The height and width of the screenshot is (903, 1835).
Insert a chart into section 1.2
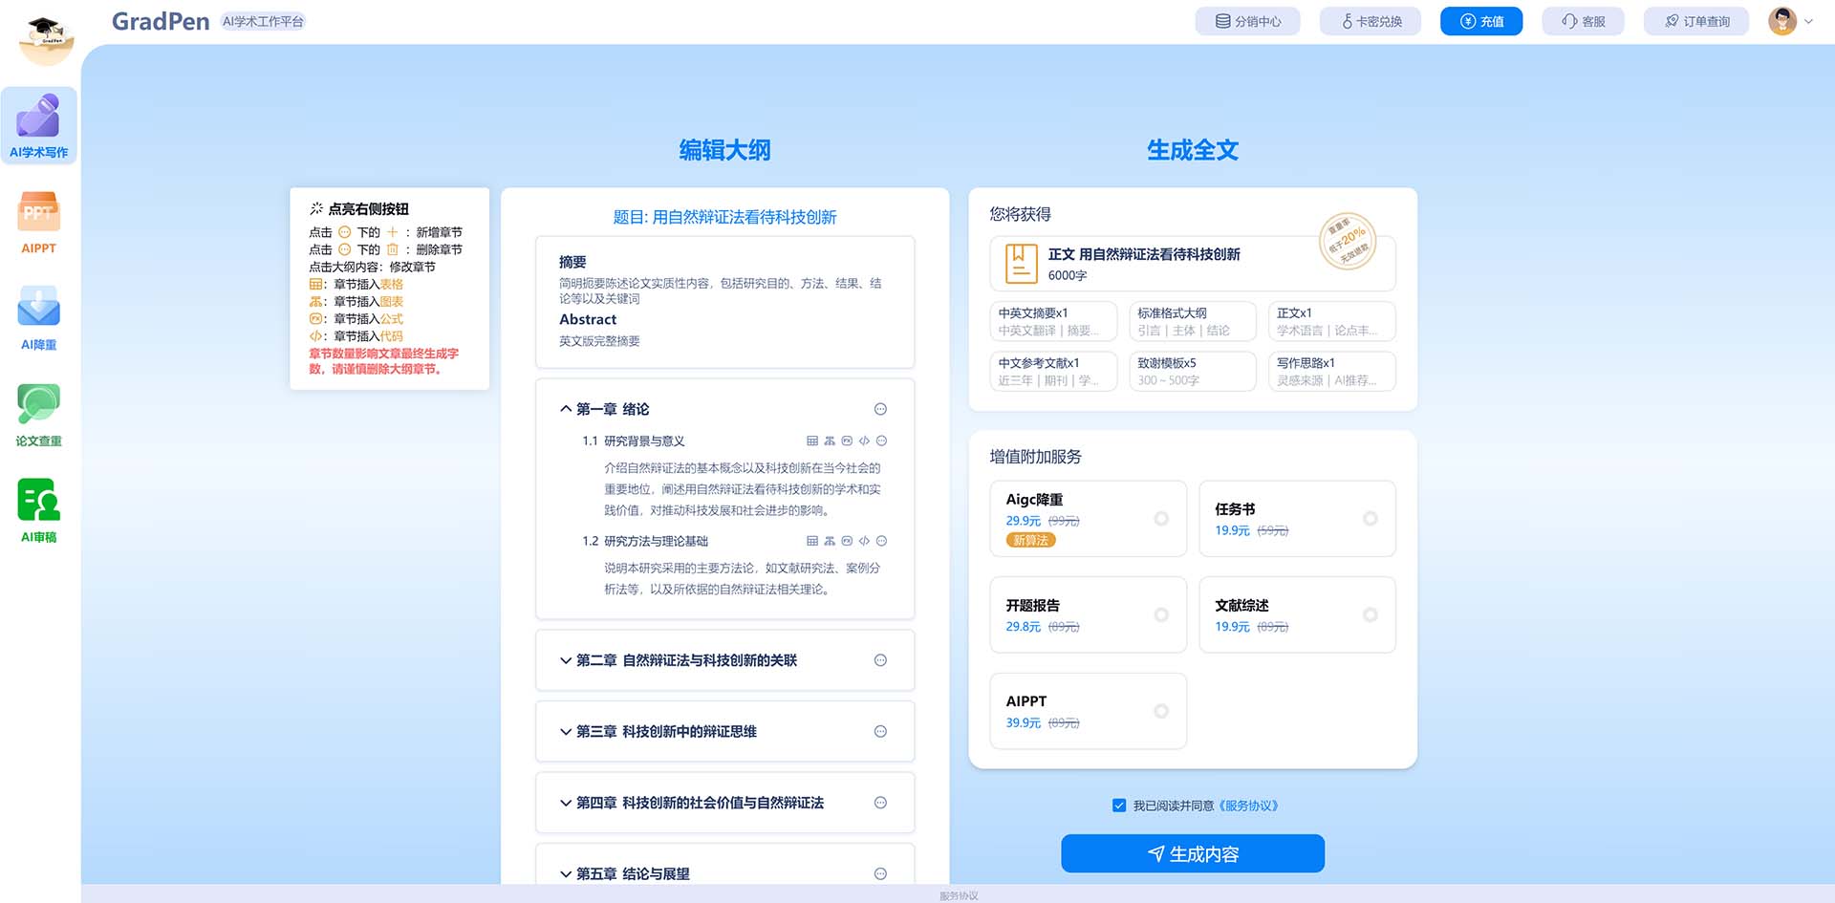pyautogui.click(x=830, y=541)
